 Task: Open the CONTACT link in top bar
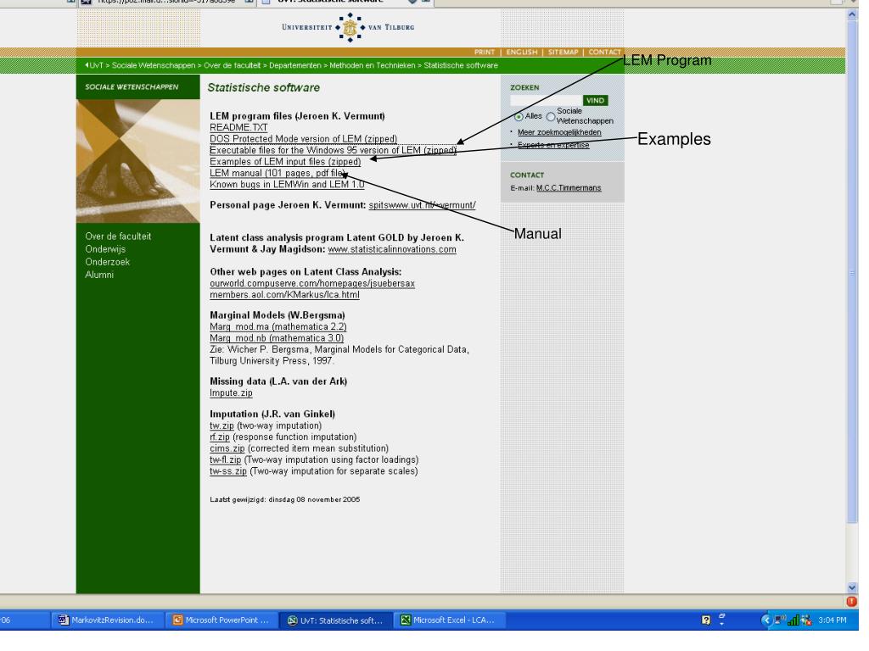coord(604,52)
